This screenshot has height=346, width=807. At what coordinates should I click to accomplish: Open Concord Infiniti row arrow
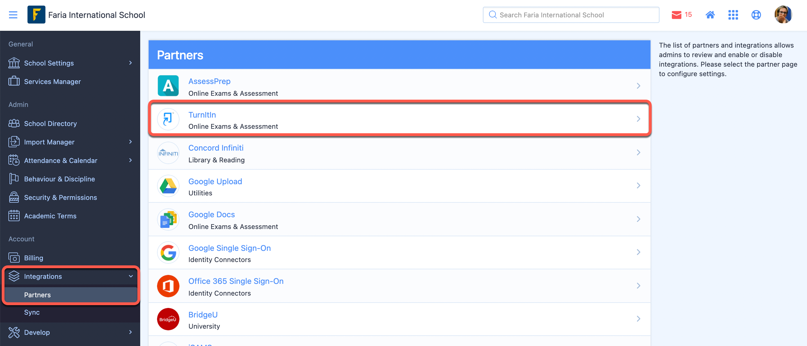point(638,152)
